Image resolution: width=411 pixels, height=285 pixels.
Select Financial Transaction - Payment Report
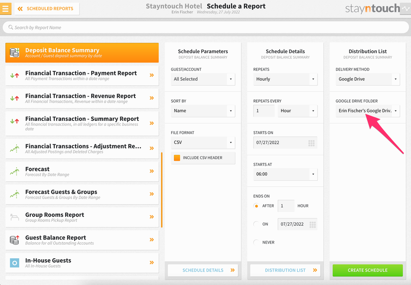click(x=82, y=76)
